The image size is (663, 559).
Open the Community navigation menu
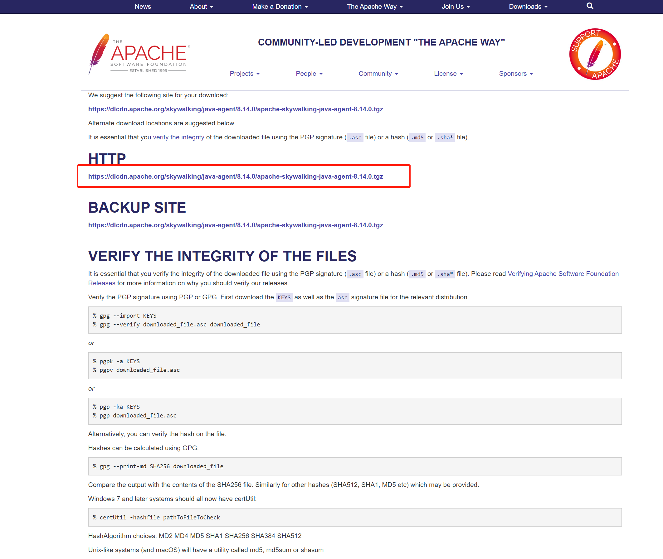378,74
